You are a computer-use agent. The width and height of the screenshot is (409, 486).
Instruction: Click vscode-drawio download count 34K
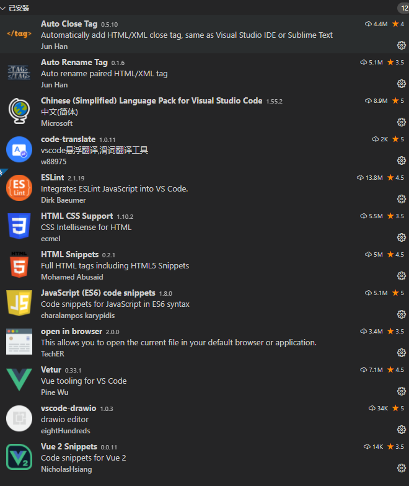click(378, 408)
